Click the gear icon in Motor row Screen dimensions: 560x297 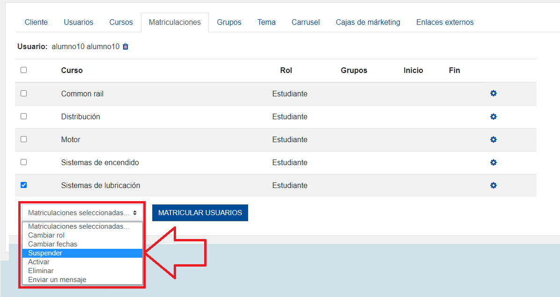493,139
